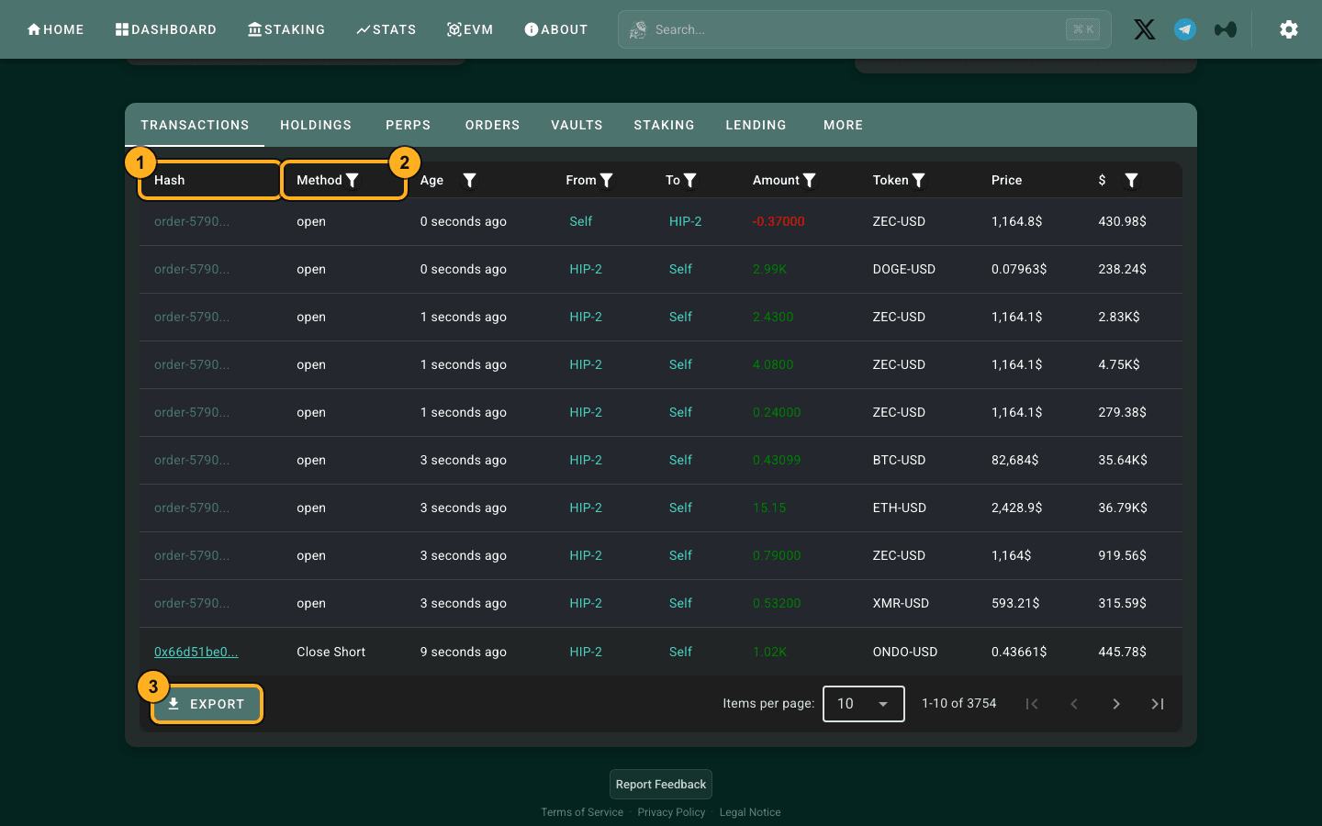Export the transactions table
Screen dimensions: 1322x826
(x=207, y=704)
